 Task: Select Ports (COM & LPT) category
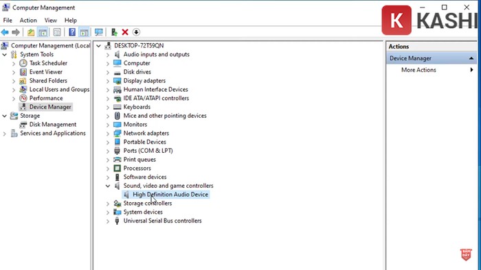click(148, 151)
